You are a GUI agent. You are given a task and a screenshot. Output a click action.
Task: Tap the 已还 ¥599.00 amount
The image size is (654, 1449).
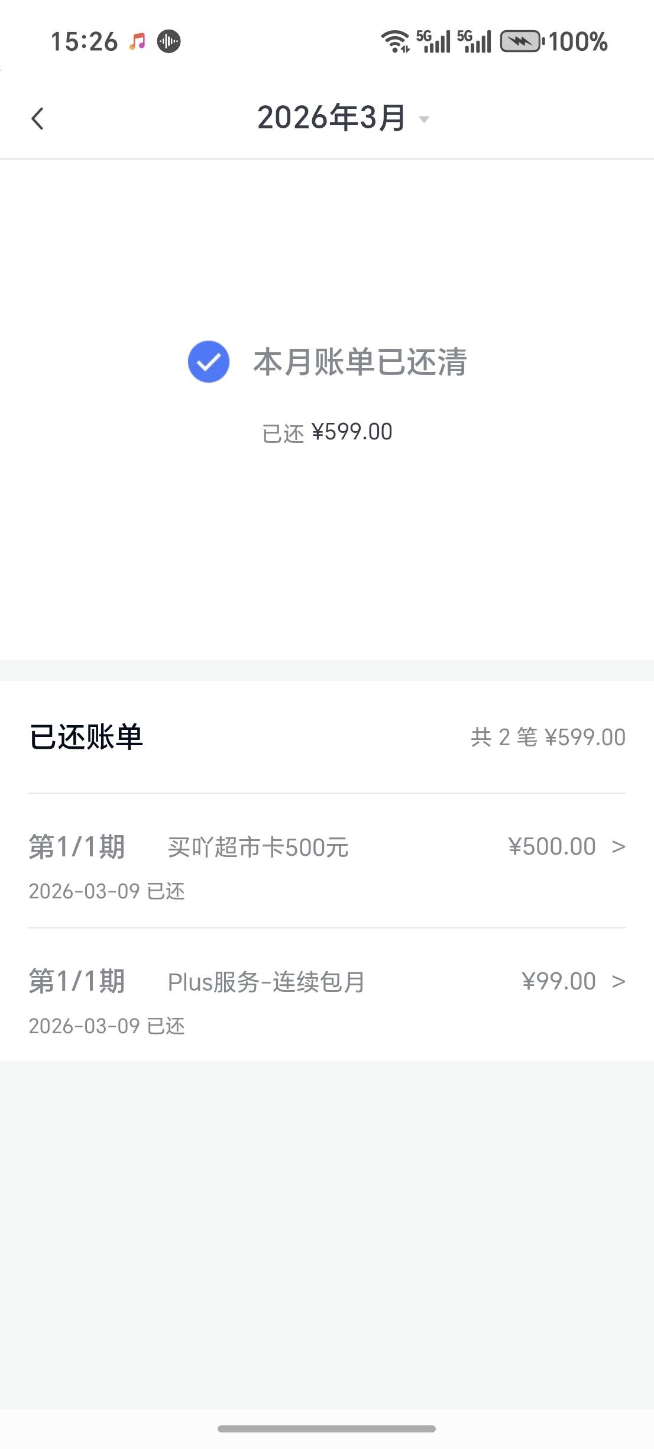[x=327, y=432]
